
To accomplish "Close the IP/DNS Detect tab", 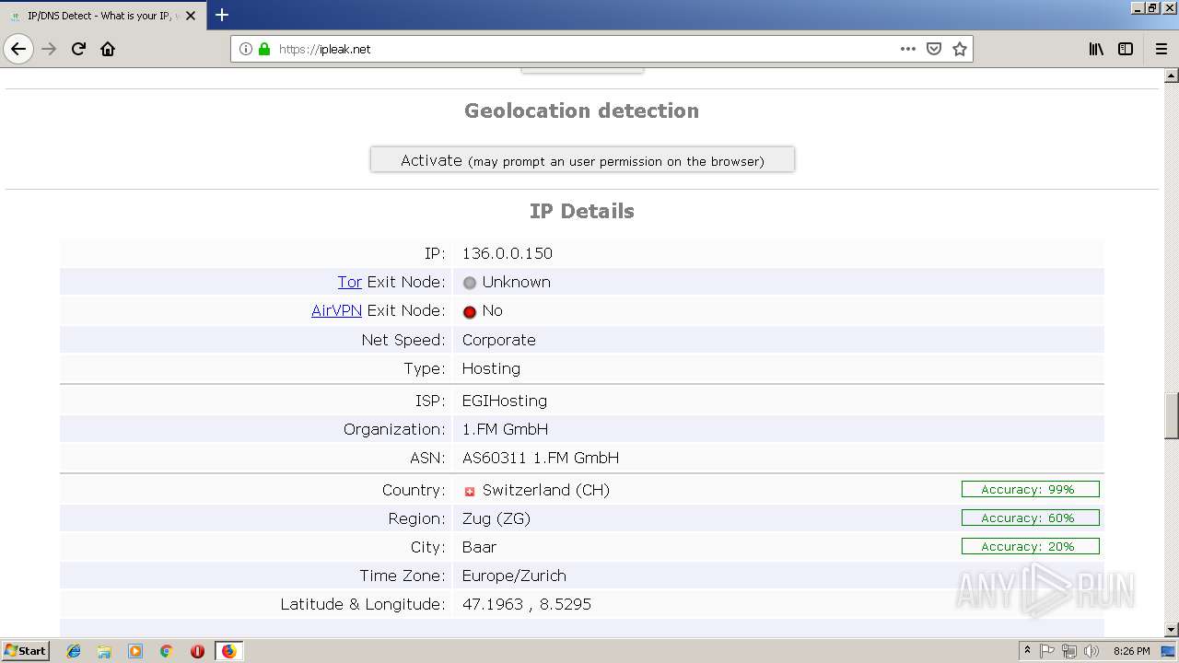I will [191, 16].
